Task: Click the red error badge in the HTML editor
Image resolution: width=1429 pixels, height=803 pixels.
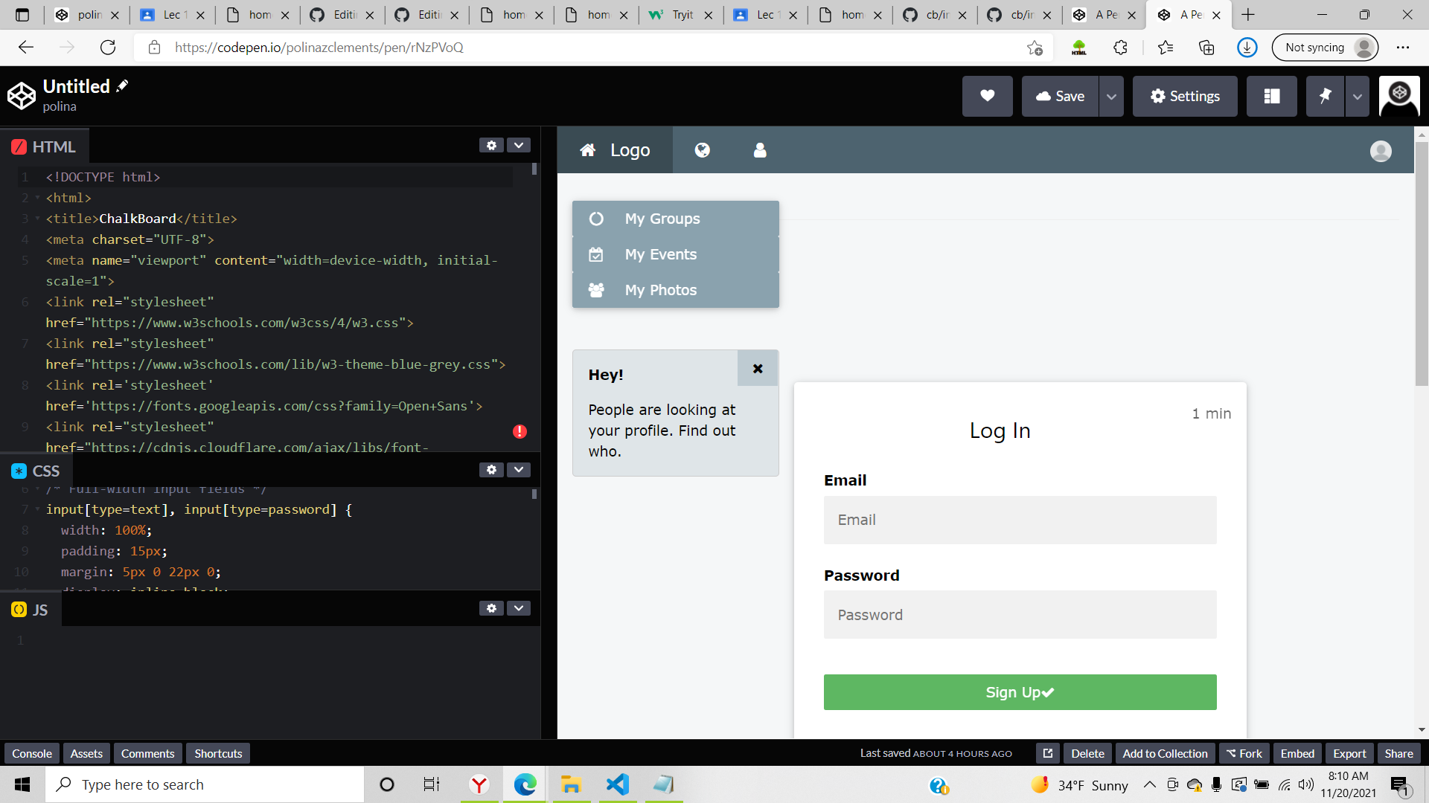Action: tap(520, 431)
